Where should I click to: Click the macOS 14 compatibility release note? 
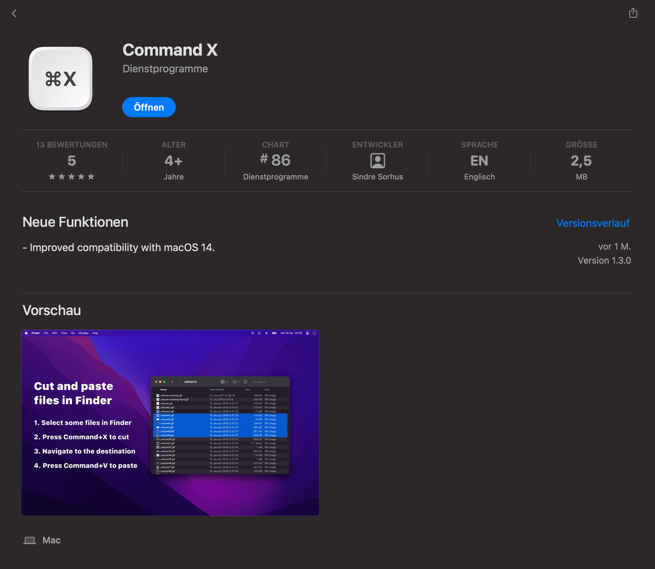119,247
